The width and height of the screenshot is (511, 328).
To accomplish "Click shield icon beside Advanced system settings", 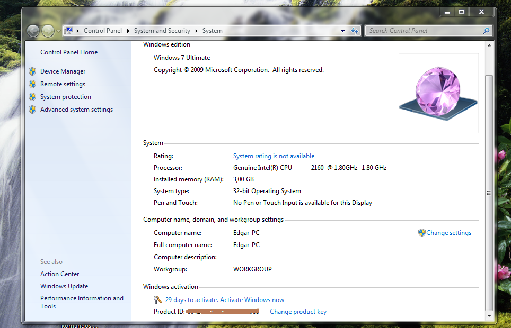I will tap(32, 110).
